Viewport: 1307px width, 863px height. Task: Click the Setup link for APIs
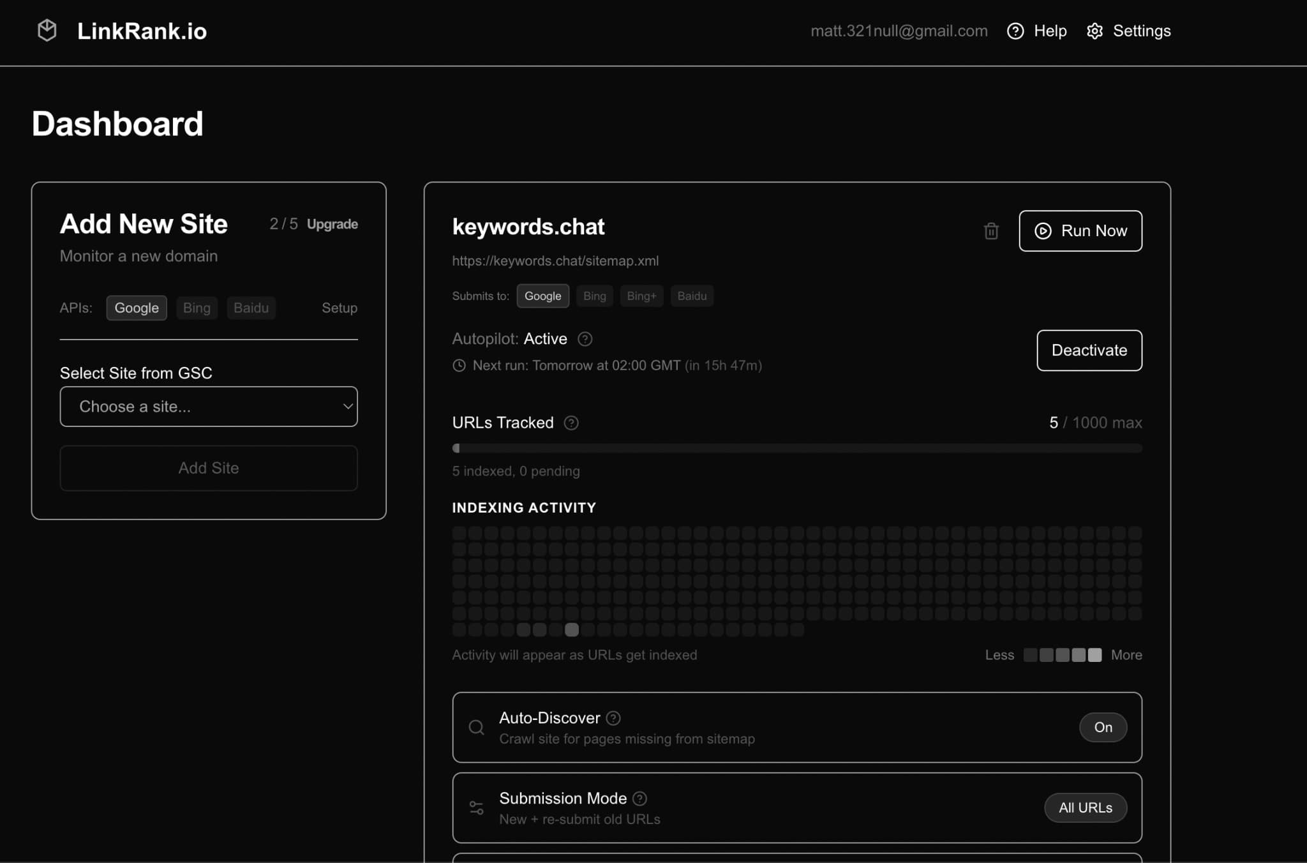coord(340,308)
